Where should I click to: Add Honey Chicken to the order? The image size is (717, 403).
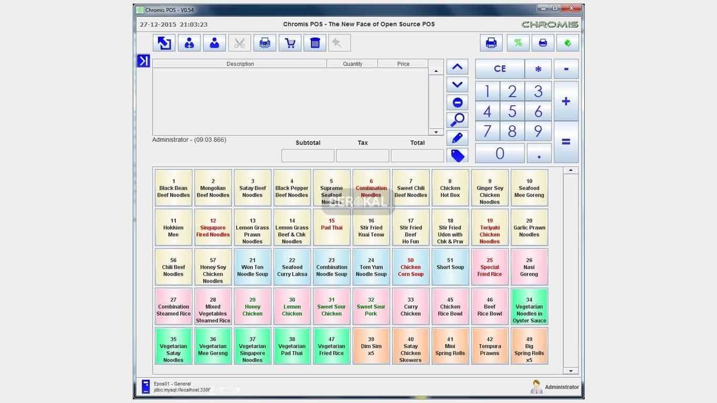[x=252, y=306]
